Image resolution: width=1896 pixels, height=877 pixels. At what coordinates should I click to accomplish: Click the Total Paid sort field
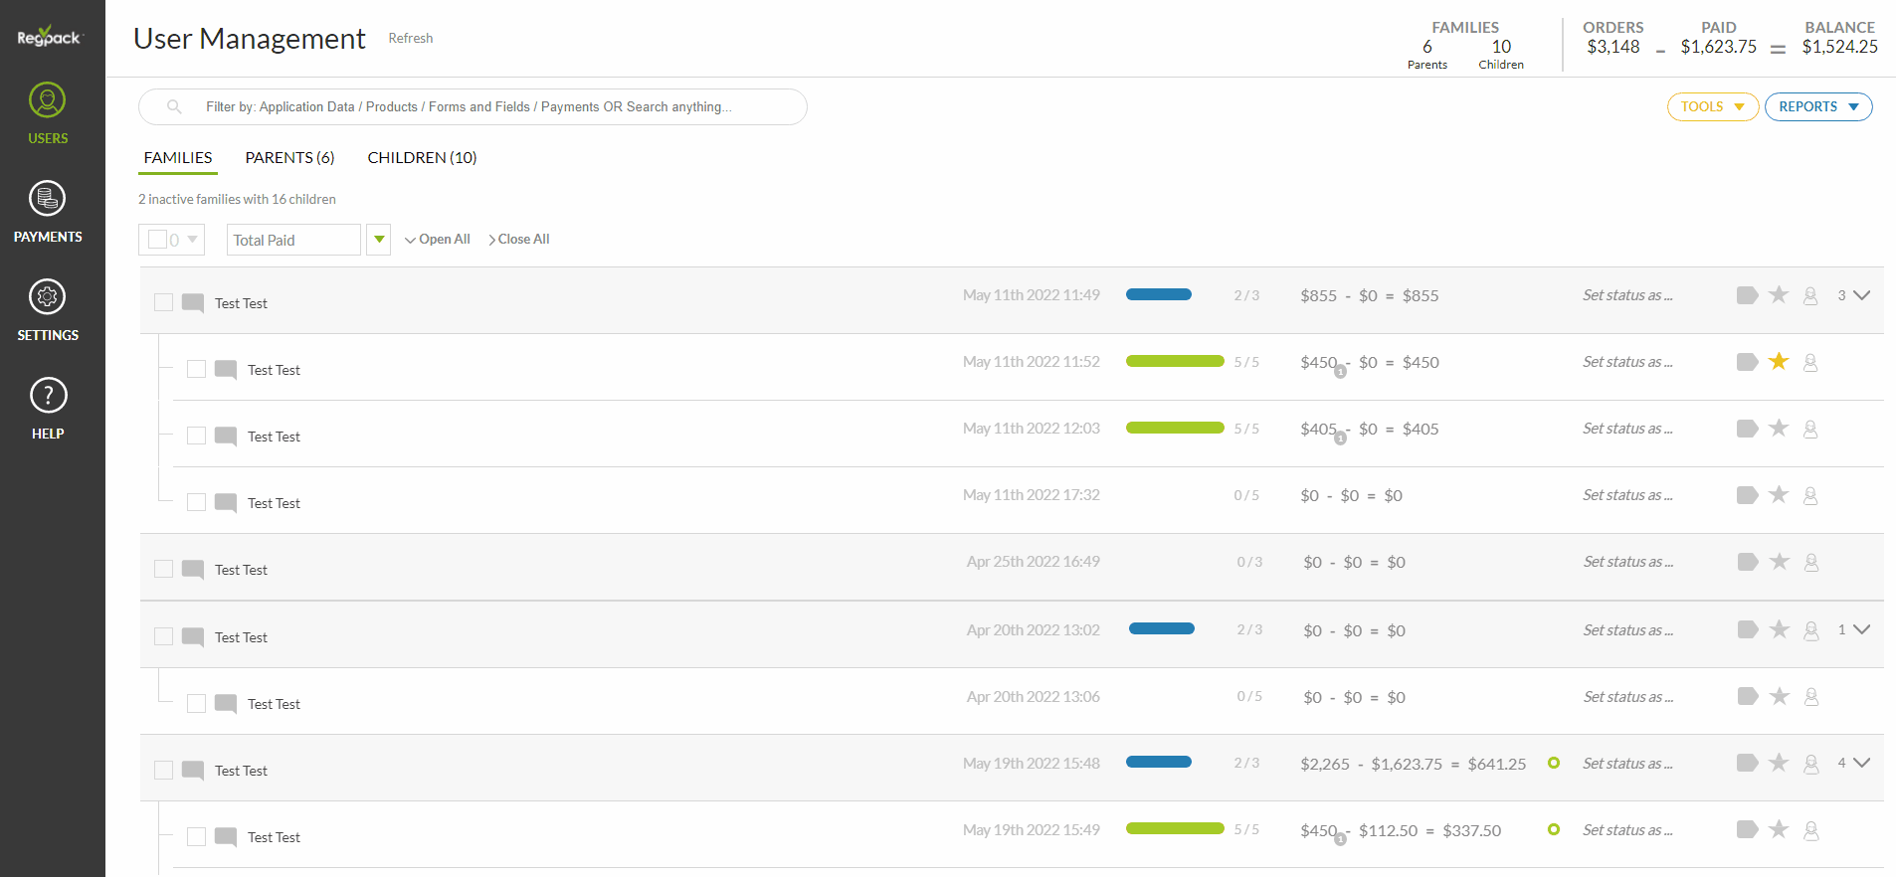(x=293, y=240)
